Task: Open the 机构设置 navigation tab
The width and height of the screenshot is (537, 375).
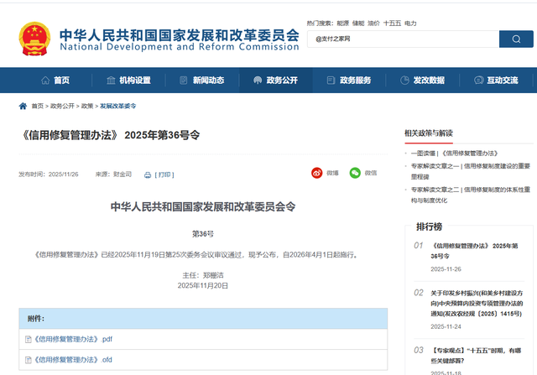Action: [128, 81]
